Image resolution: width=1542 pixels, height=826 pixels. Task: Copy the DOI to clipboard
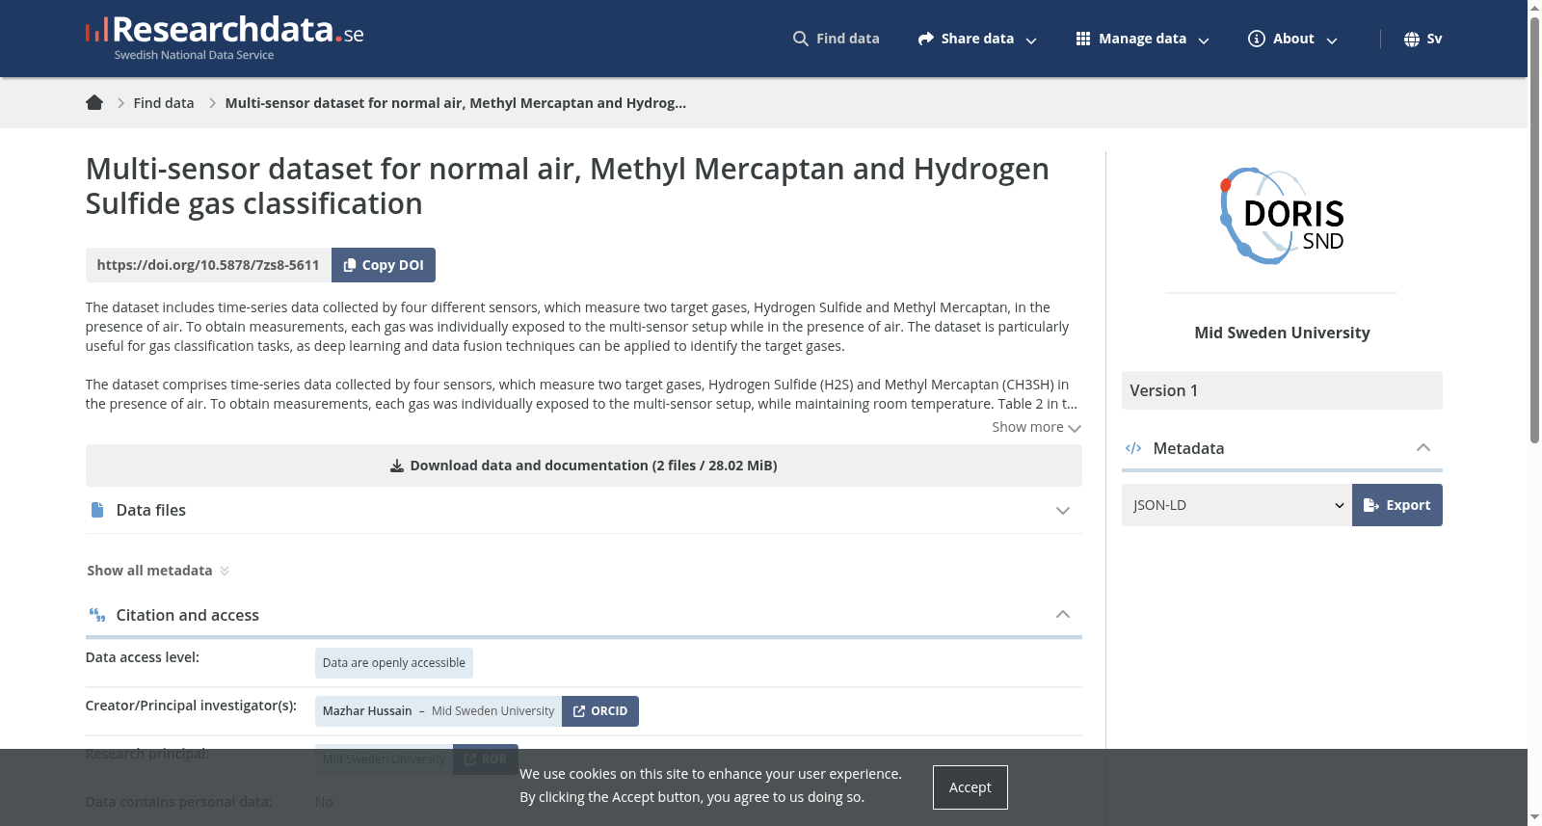tap(384, 265)
